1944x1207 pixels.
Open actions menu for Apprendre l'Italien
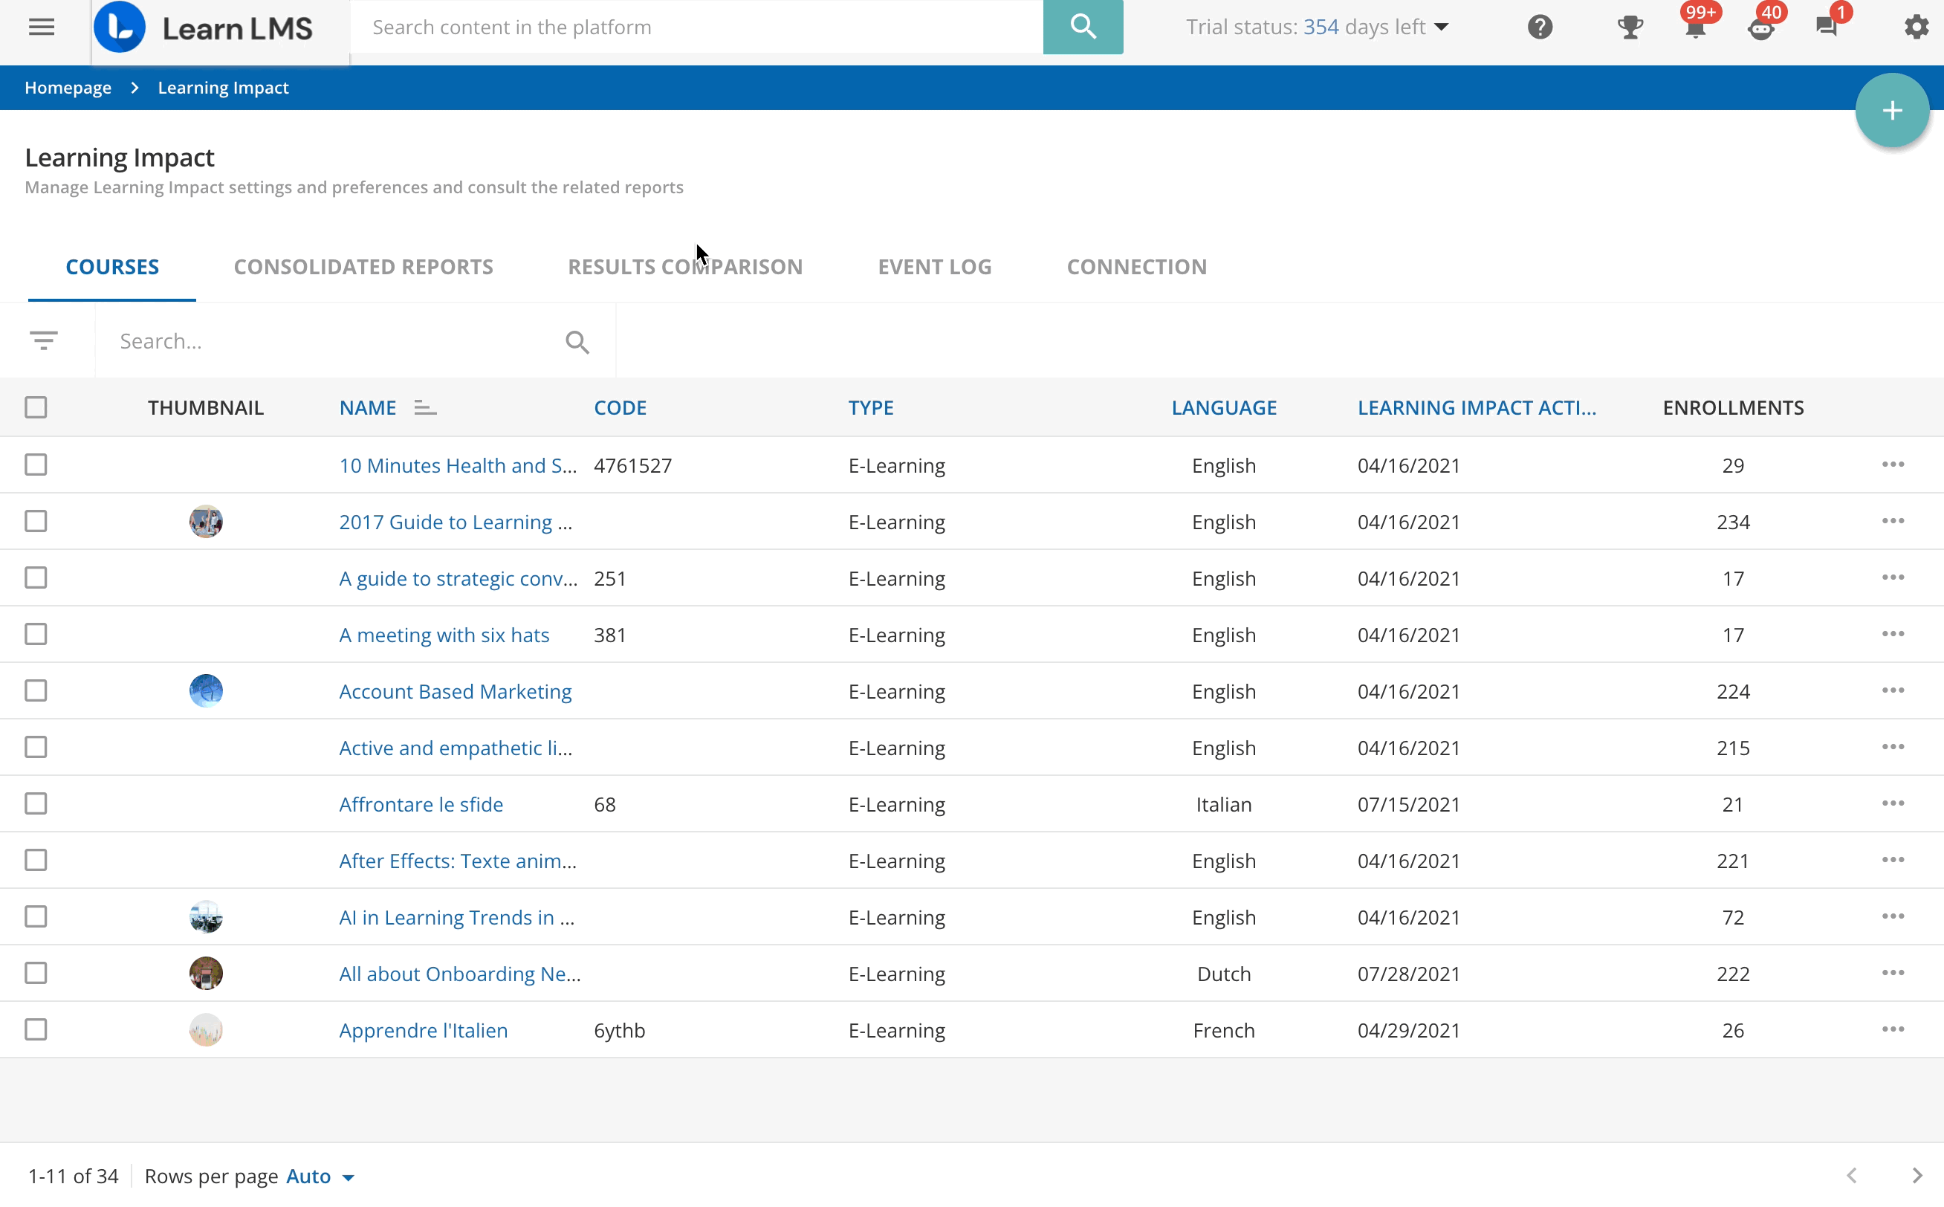(x=1892, y=1030)
